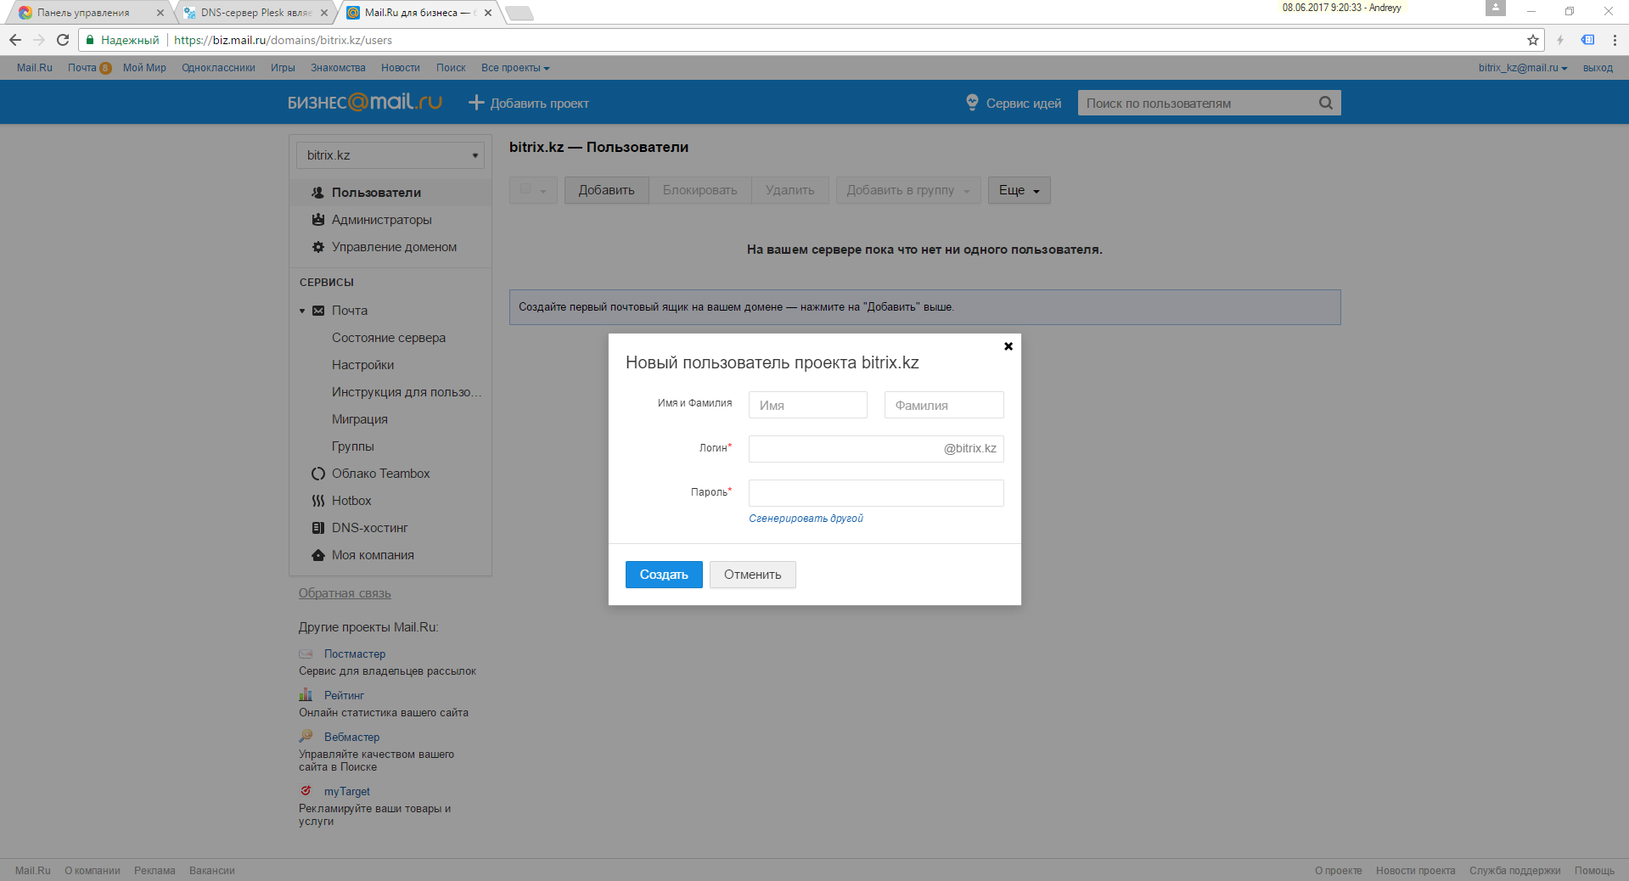Click the search magnifier icon

1326,103
